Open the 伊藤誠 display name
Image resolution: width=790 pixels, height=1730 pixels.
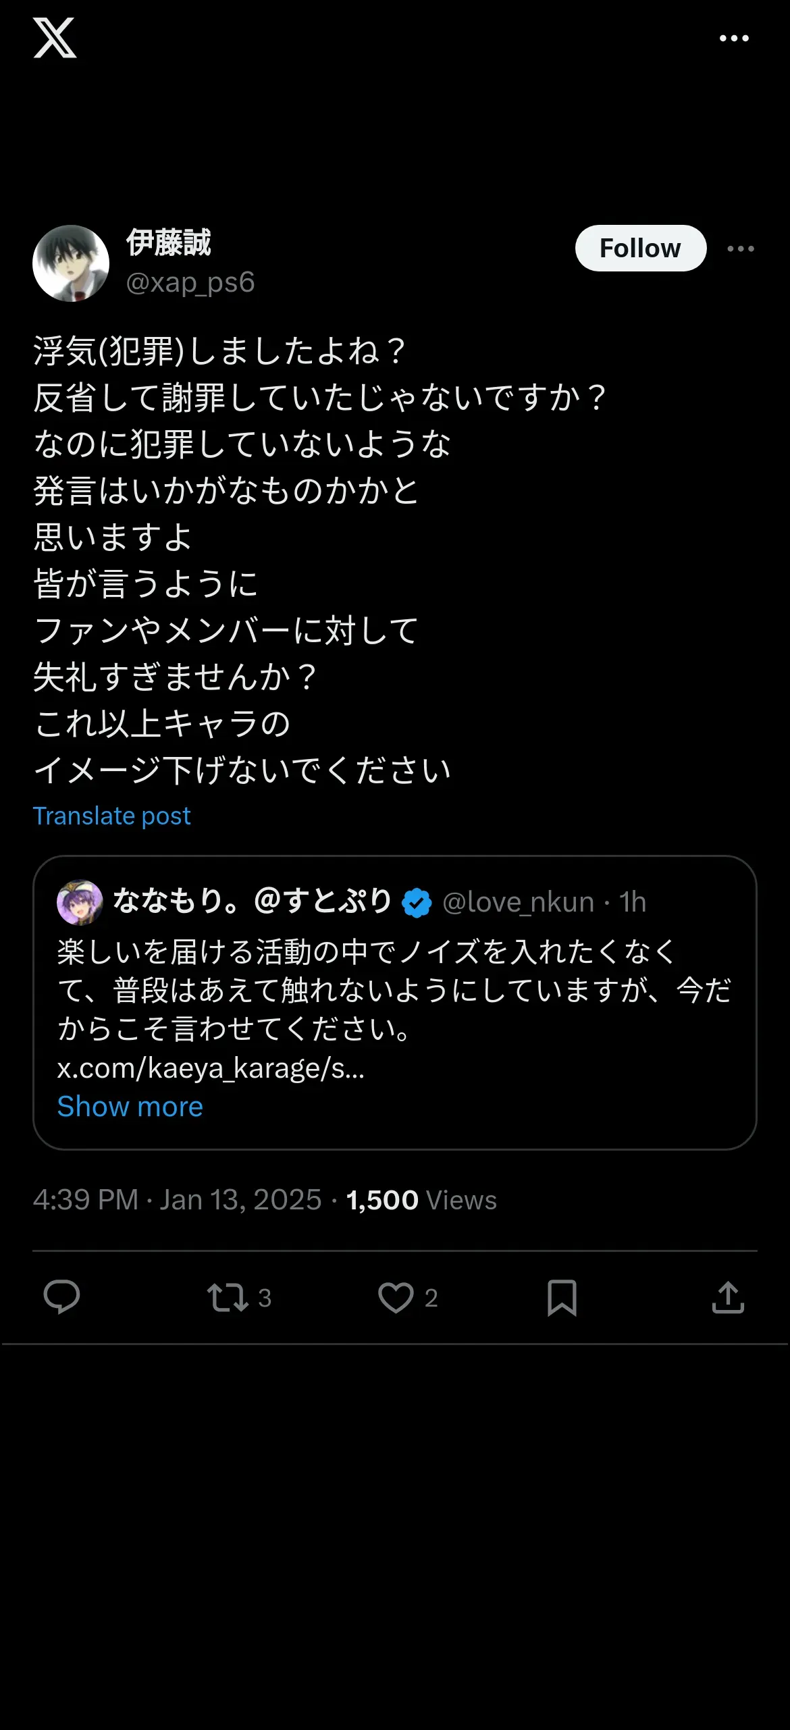(169, 242)
